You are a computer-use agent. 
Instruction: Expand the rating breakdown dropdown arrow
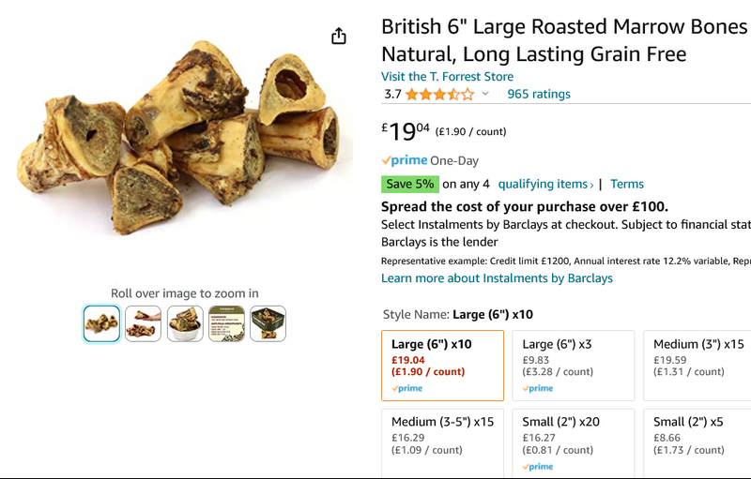[x=485, y=94]
